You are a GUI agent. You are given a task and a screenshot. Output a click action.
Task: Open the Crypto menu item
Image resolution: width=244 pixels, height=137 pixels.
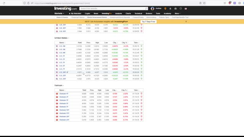click(87, 14)
